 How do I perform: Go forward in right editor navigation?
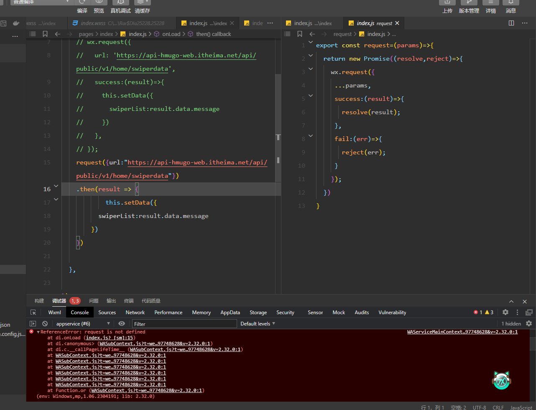(x=324, y=34)
